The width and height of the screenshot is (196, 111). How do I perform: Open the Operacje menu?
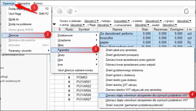pos(9,3)
